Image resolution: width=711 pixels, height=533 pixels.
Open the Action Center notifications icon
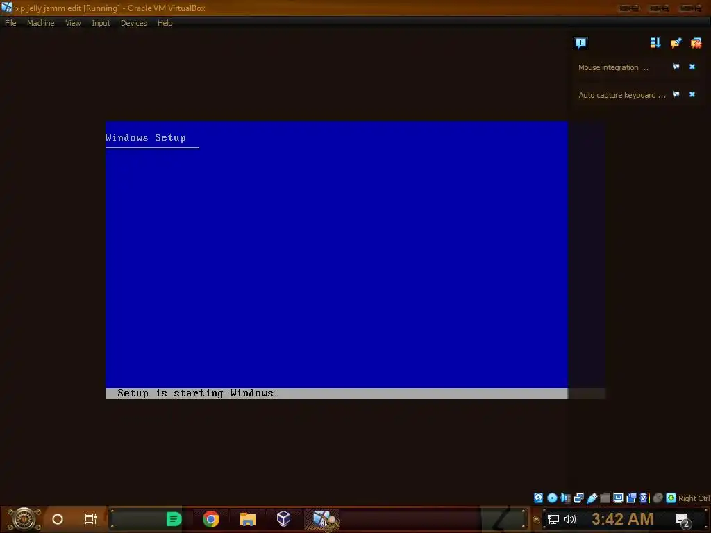click(683, 519)
